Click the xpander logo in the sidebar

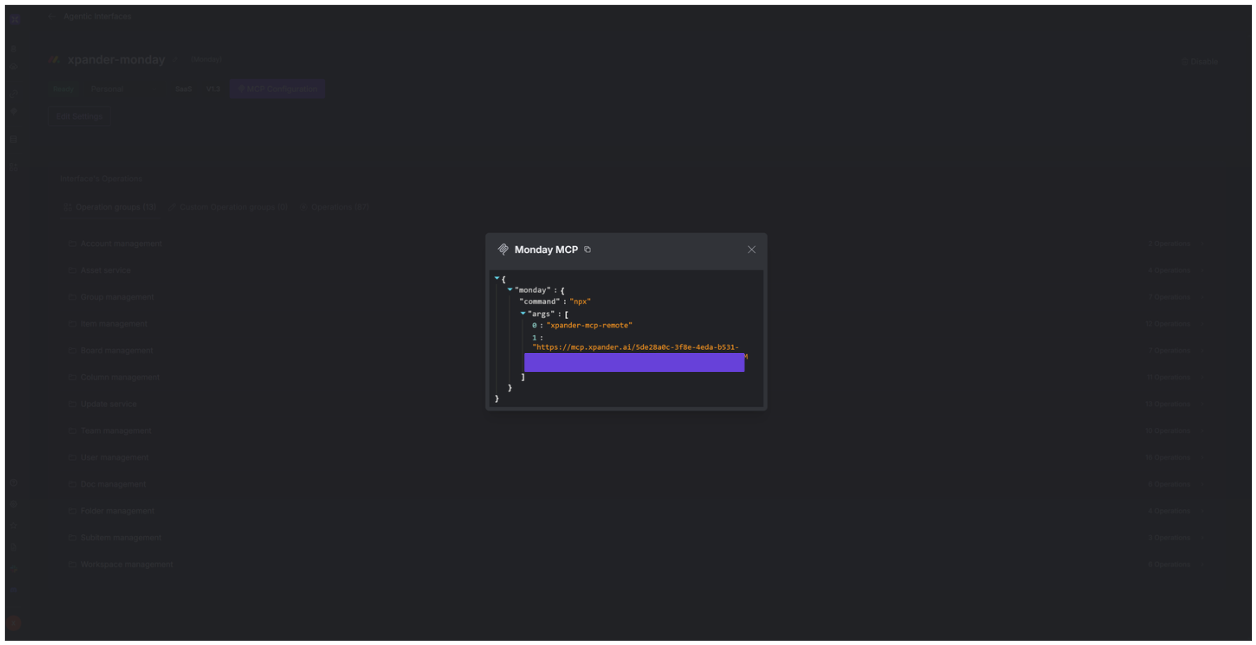14,20
